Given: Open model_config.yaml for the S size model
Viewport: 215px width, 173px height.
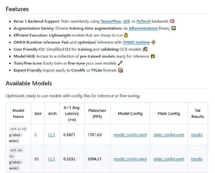Looking at the screenshot, I should pos(130,135).
